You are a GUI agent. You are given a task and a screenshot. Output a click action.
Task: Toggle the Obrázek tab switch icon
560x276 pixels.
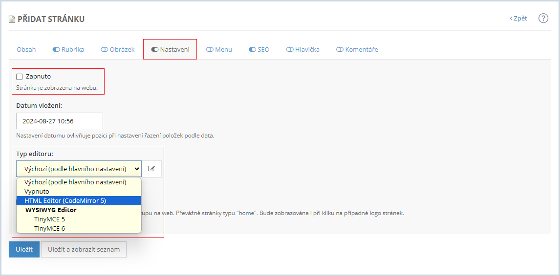click(104, 50)
